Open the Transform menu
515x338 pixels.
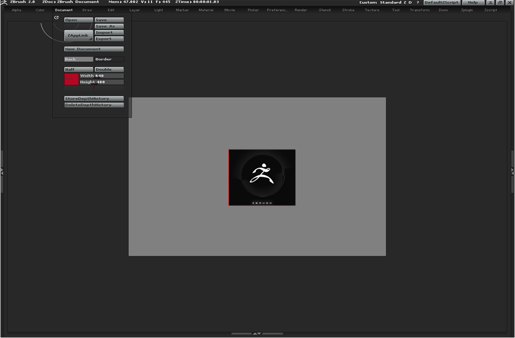[x=420, y=10]
